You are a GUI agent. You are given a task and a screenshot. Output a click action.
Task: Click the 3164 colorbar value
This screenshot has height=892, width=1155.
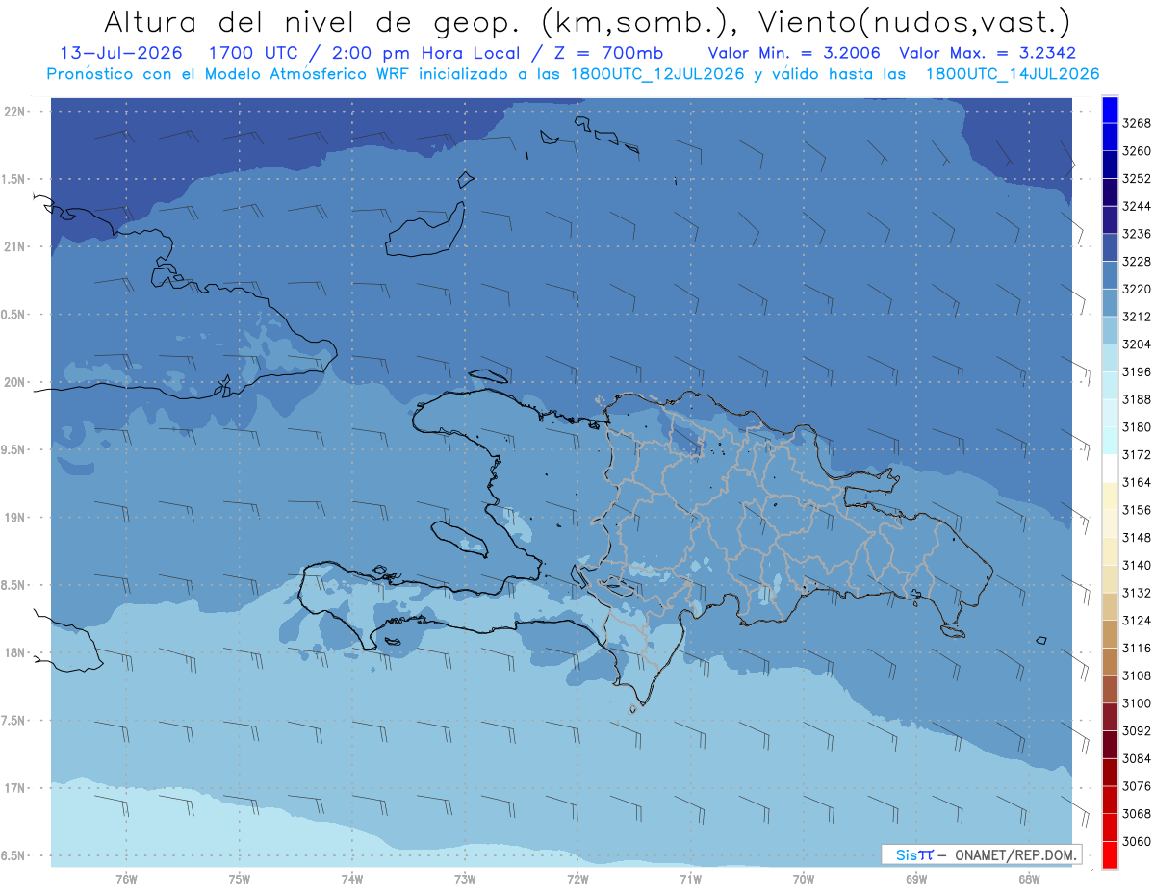(x=1136, y=482)
